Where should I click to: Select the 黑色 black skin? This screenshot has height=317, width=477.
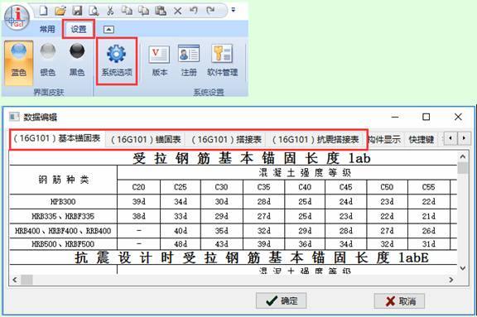77,60
